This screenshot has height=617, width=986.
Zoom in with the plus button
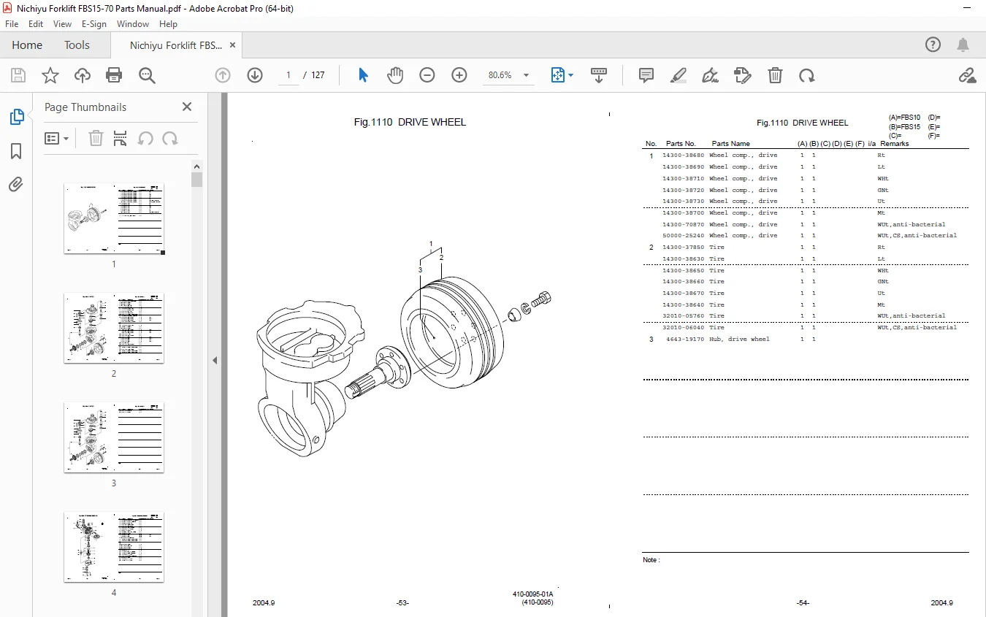click(459, 75)
